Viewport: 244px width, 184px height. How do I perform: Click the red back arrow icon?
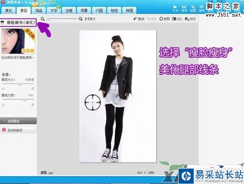[x=4, y=130]
